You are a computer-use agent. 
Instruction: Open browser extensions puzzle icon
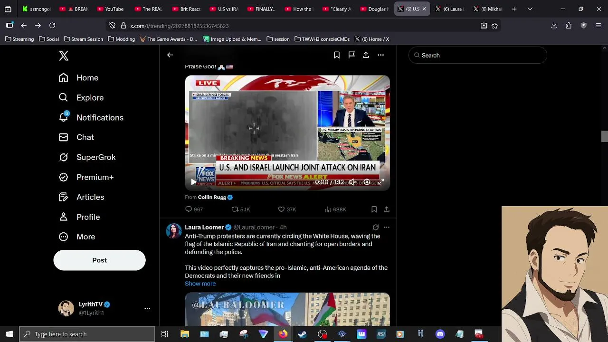[569, 26]
